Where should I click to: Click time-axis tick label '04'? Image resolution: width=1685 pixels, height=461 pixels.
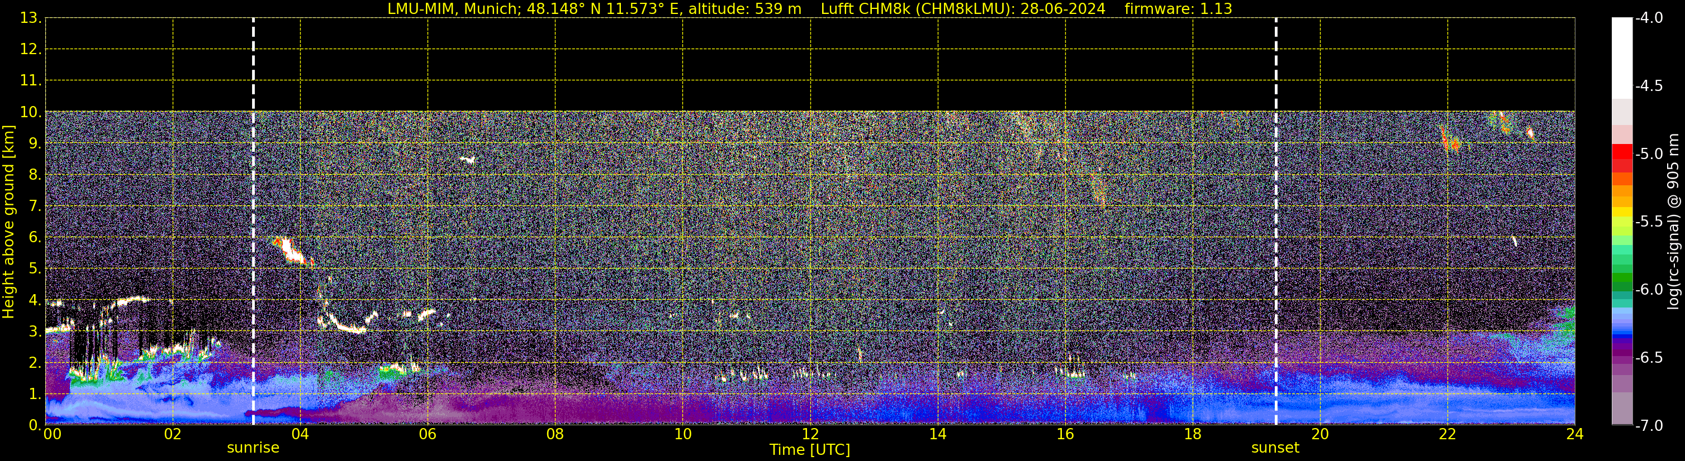[x=300, y=434]
